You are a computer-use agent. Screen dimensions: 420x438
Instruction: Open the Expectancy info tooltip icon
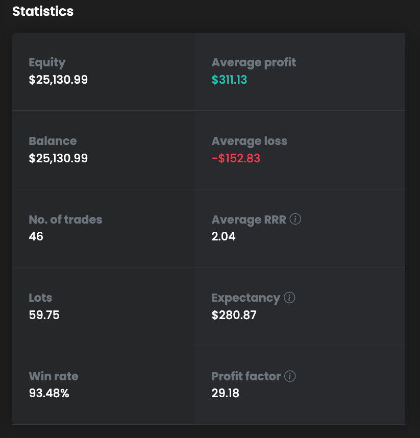(x=289, y=298)
